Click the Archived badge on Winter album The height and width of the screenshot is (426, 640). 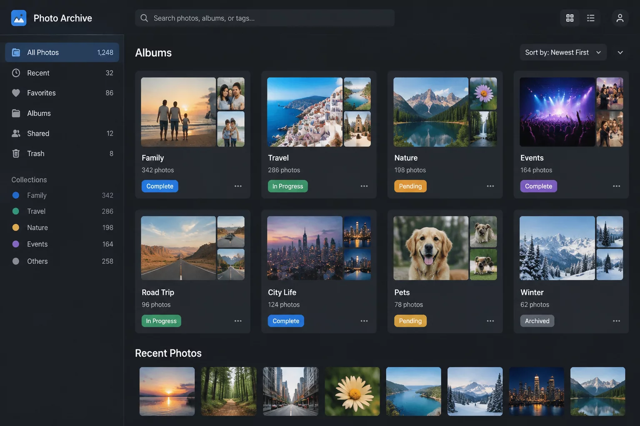click(x=537, y=321)
